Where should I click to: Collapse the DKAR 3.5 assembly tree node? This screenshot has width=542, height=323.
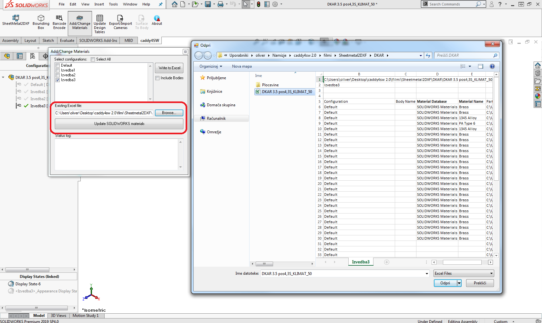[3, 77]
